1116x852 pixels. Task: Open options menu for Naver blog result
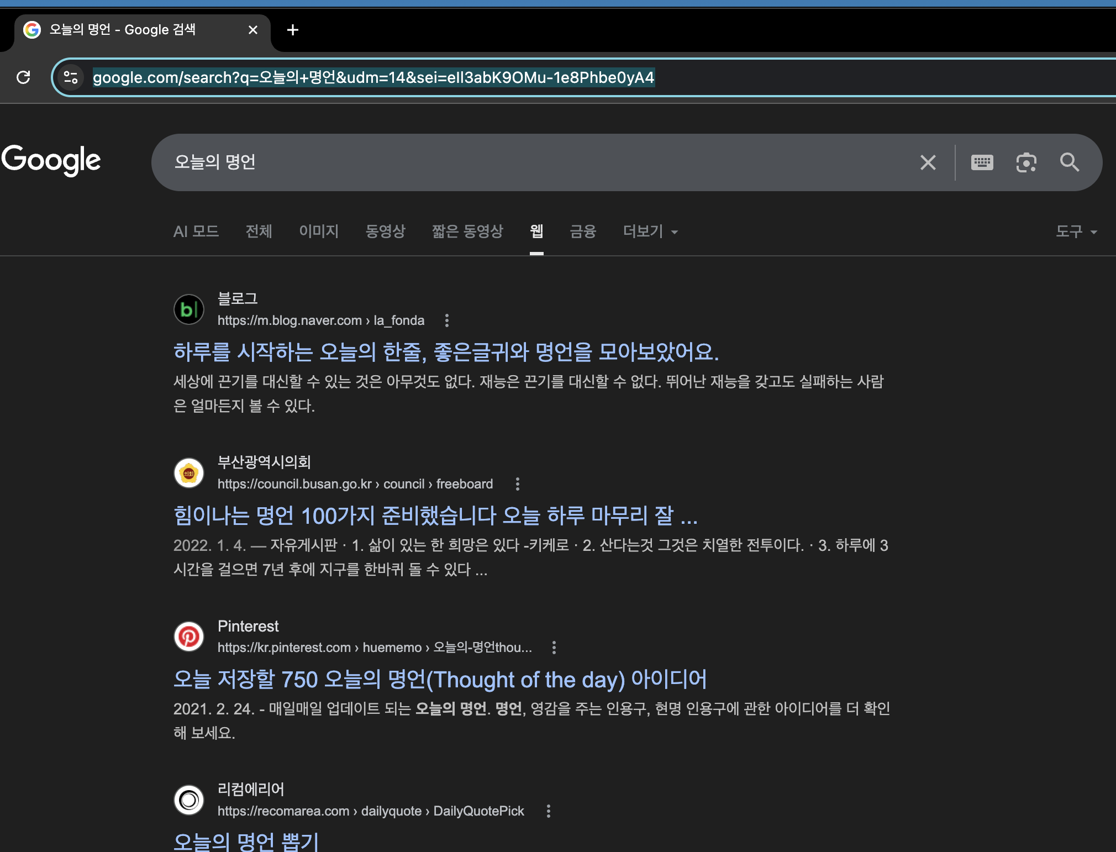click(447, 320)
